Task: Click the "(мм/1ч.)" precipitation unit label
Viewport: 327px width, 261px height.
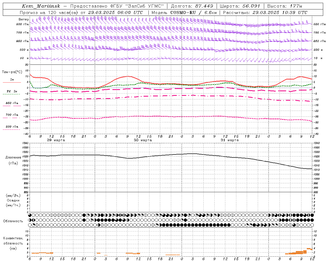Action: [13, 205]
